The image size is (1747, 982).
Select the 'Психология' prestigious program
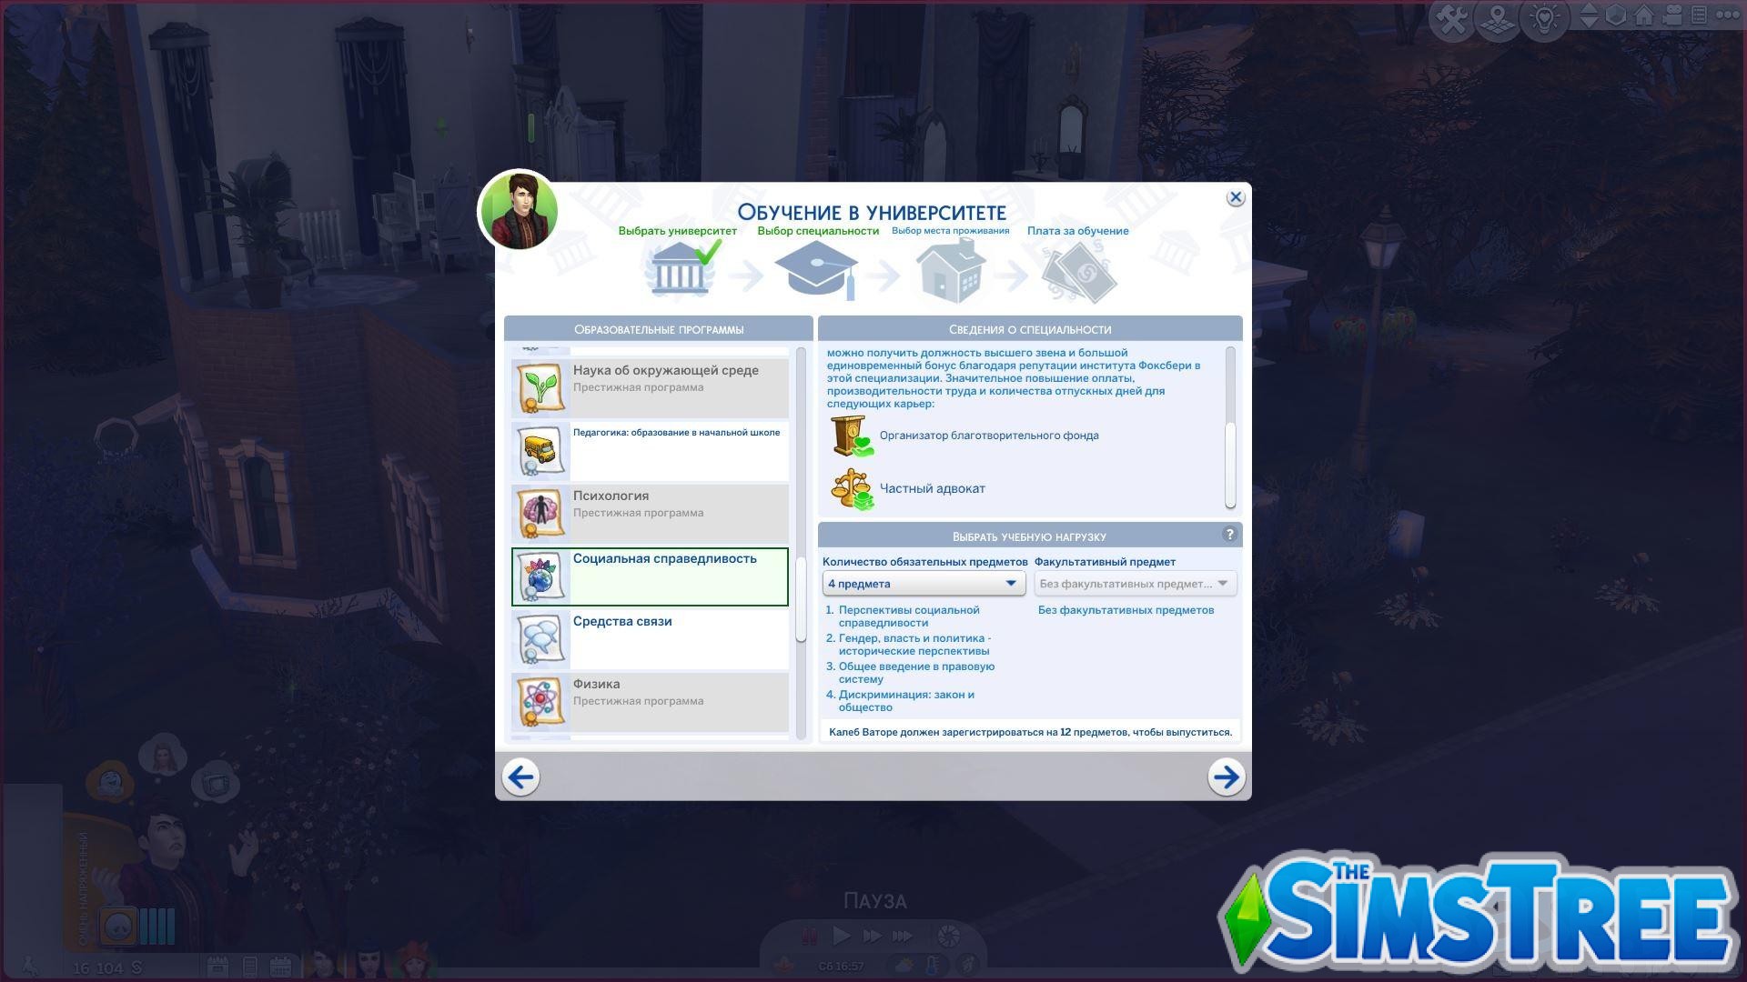(650, 514)
